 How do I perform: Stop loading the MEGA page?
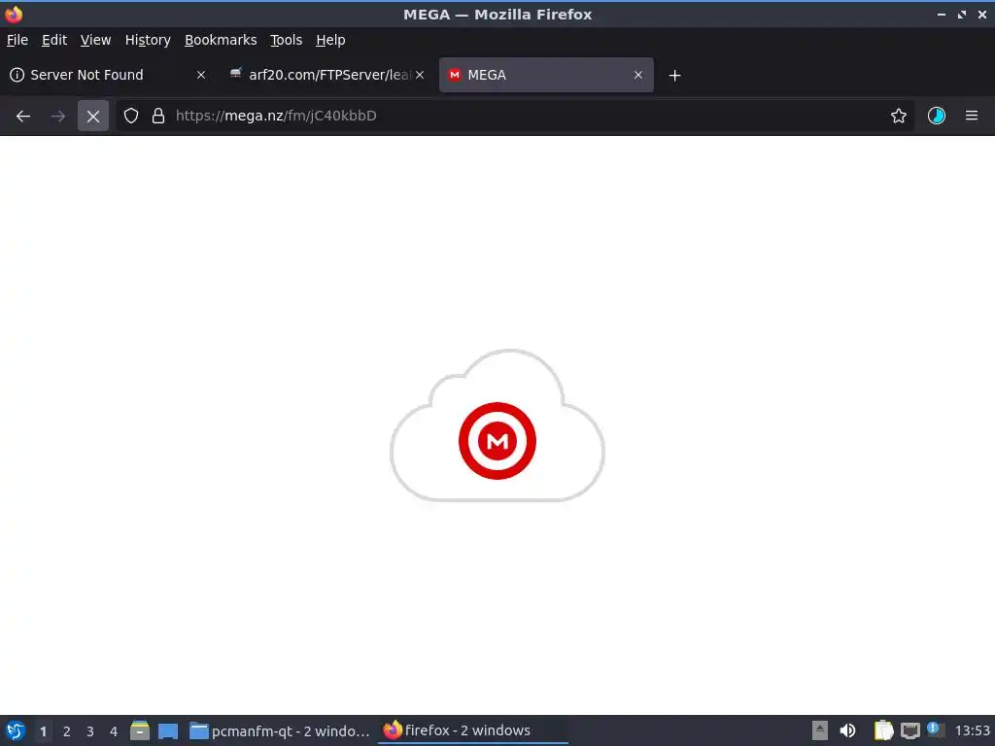(x=93, y=117)
